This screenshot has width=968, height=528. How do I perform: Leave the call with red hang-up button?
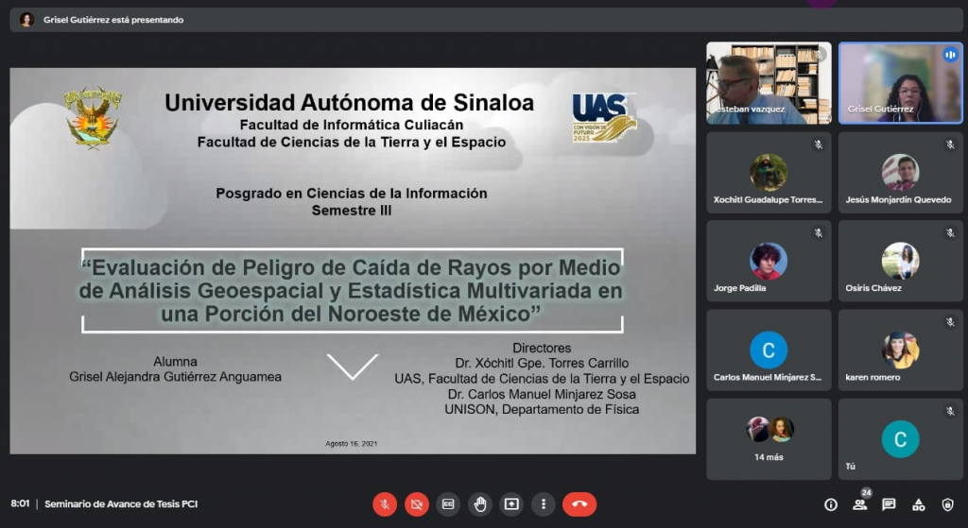pyautogui.click(x=579, y=504)
